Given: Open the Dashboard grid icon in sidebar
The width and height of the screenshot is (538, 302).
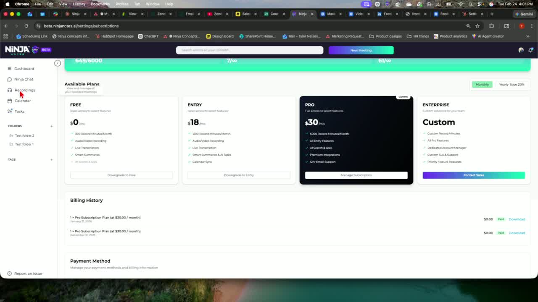Looking at the screenshot, I should click(10, 68).
